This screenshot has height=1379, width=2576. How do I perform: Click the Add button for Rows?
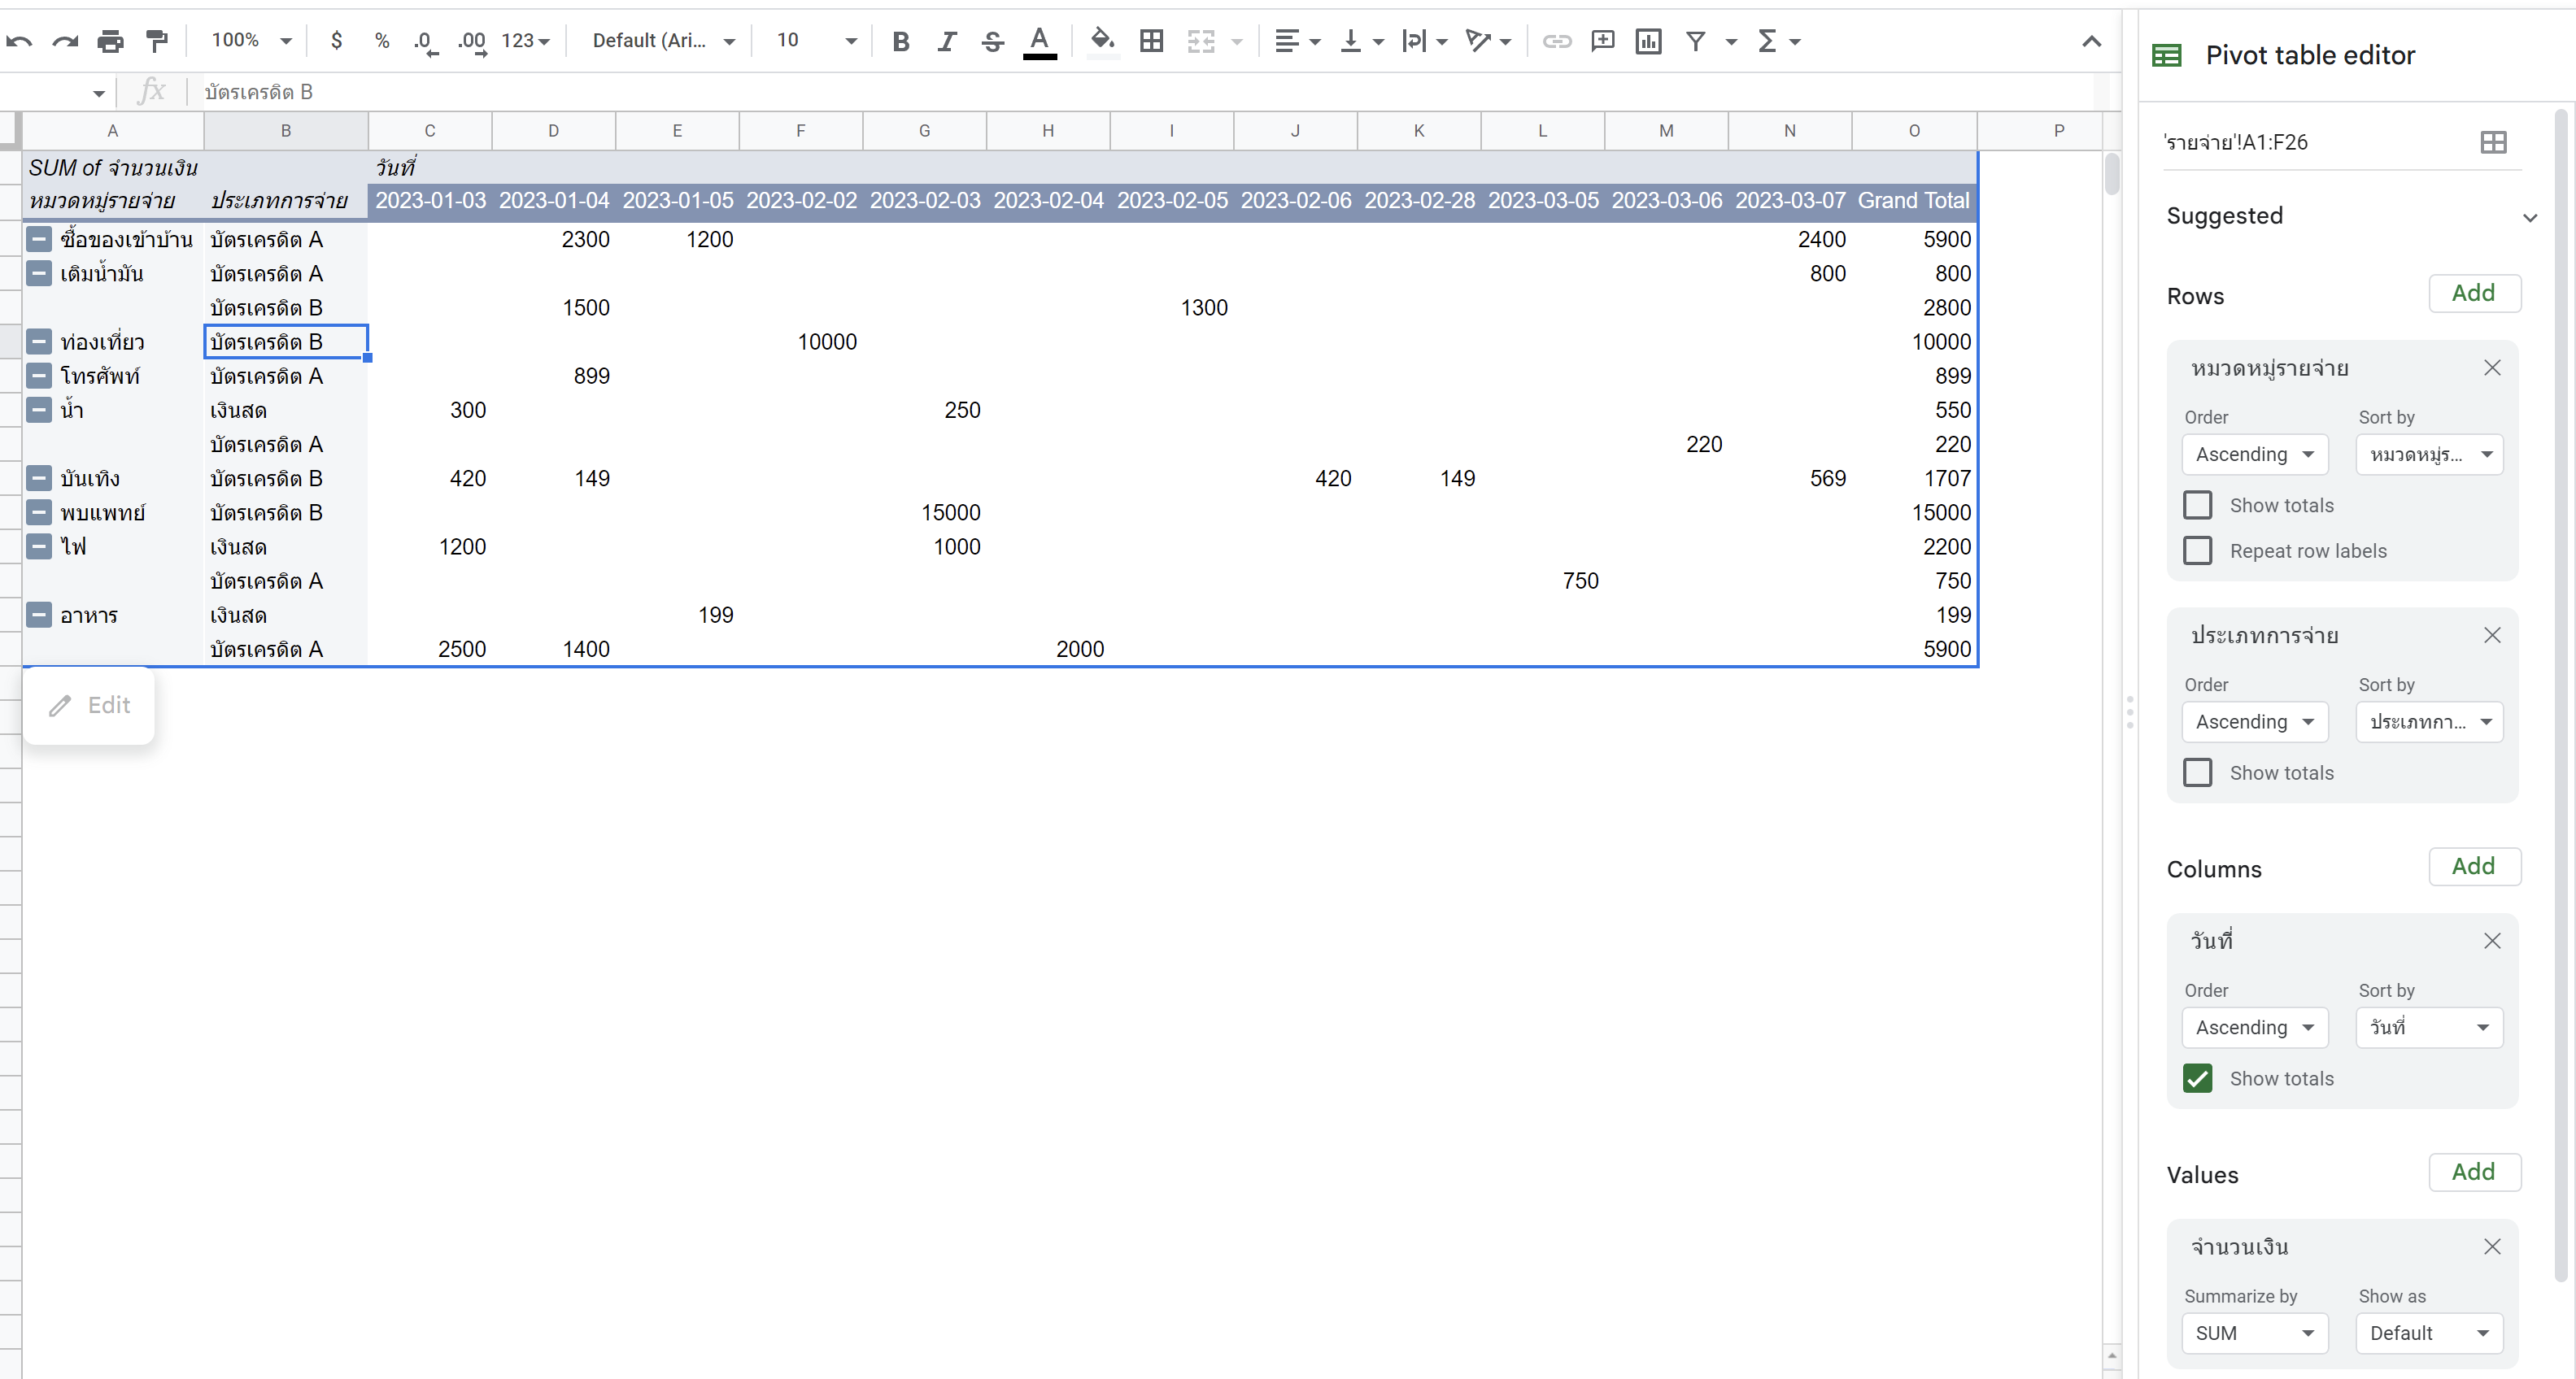(2473, 293)
